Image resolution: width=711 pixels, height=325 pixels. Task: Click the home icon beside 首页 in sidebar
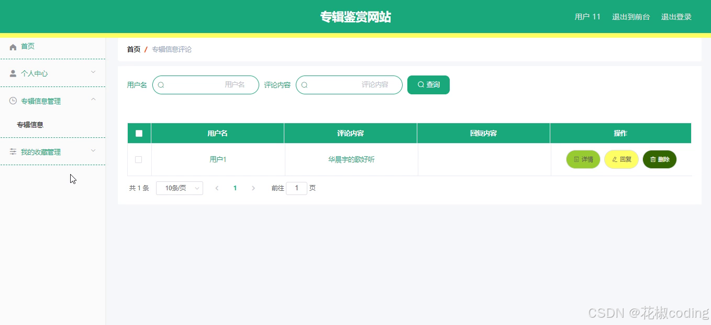coord(13,46)
